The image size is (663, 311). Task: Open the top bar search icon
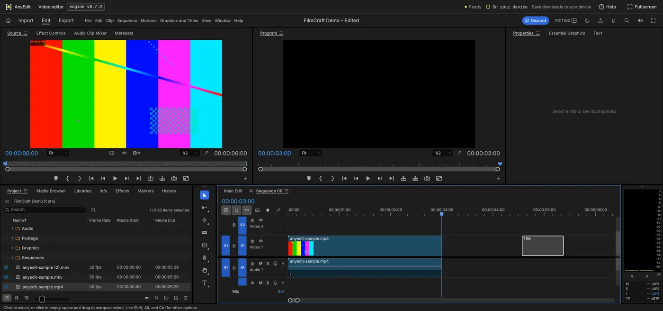(x=627, y=20)
